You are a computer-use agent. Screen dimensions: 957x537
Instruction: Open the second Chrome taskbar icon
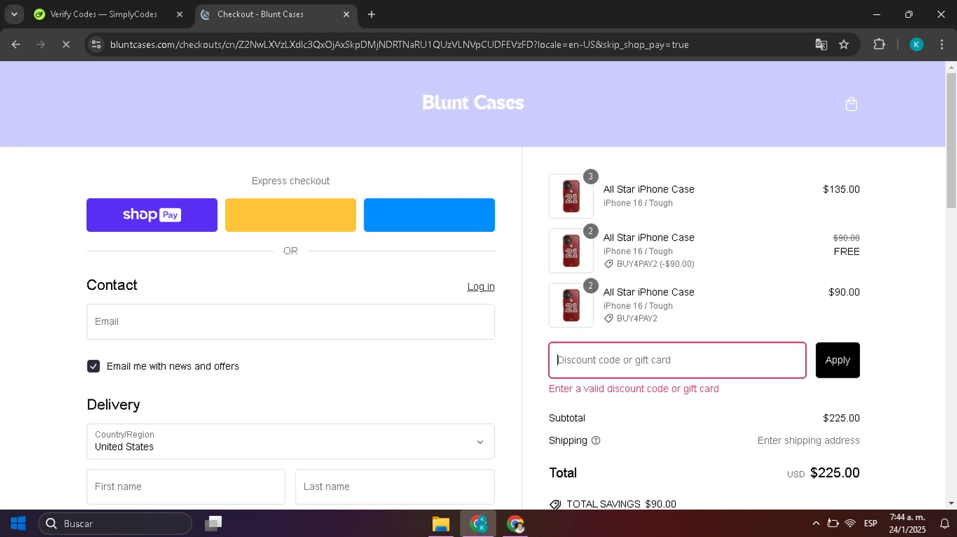(x=516, y=524)
